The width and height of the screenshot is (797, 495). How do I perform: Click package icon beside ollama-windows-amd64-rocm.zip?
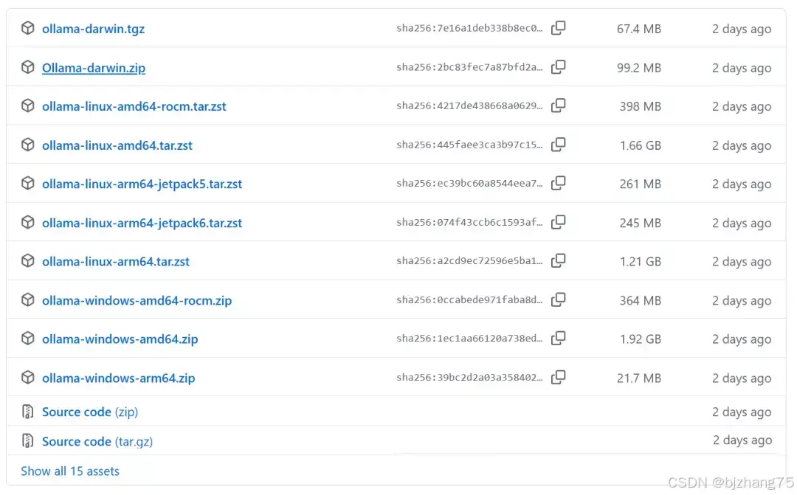(28, 300)
